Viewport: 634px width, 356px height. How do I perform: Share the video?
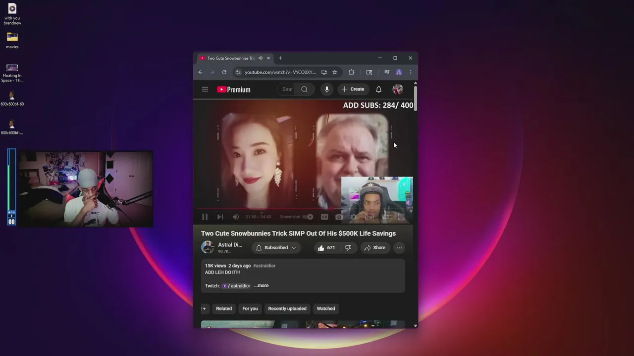tap(374, 248)
